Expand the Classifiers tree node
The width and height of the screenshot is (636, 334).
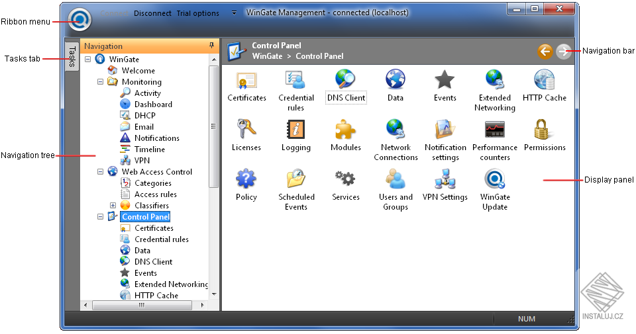tap(113, 205)
